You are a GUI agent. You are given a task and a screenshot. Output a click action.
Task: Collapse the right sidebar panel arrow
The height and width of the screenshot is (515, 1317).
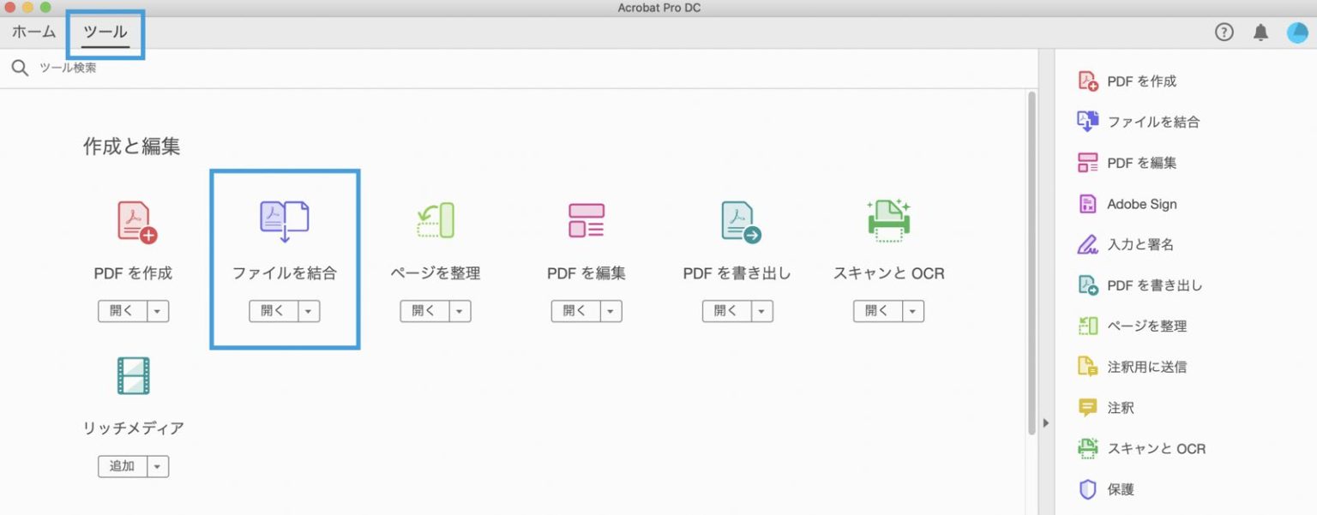click(1045, 422)
